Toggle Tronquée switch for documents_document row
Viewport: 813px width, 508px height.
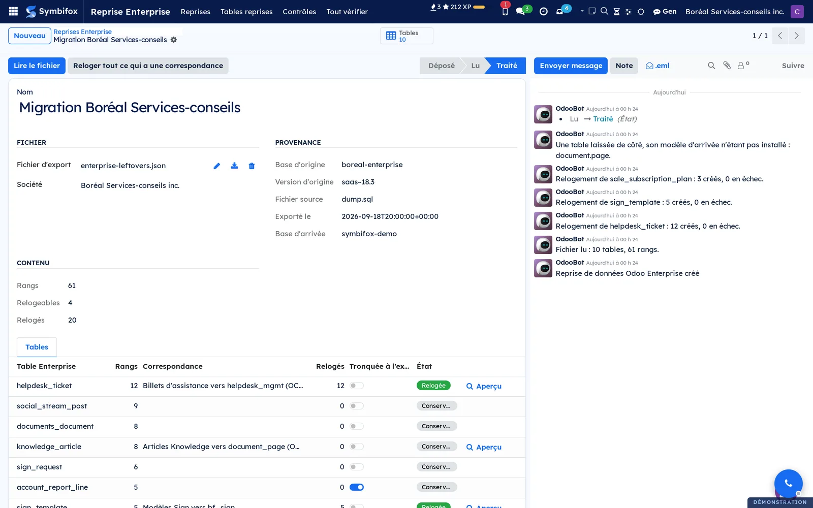tap(357, 426)
